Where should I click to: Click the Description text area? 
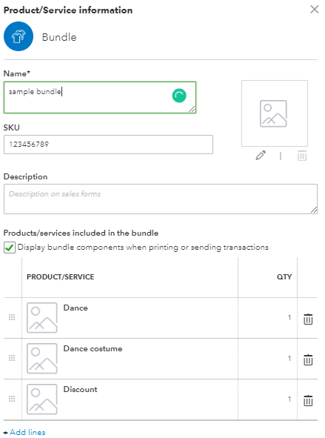coord(161,199)
